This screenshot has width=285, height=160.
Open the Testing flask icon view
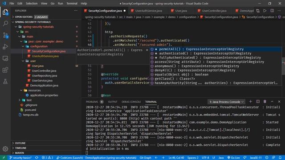[x=5, y=81]
